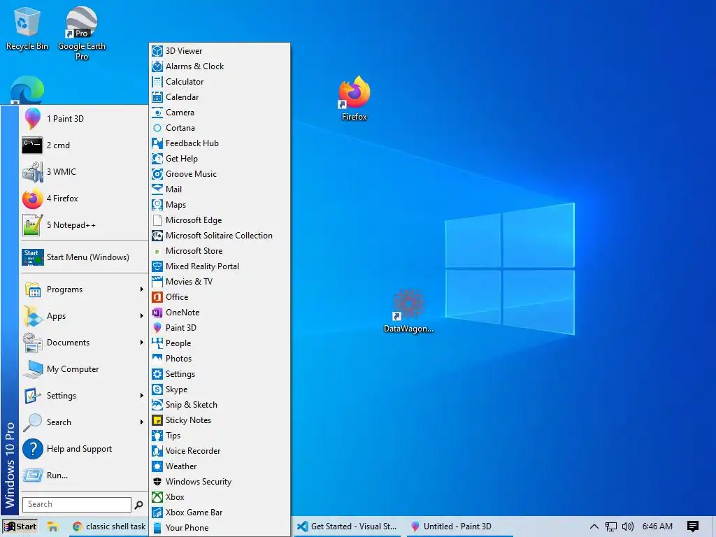Focus the start menu Search box
The width and height of the screenshot is (716, 537).
coord(77,504)
